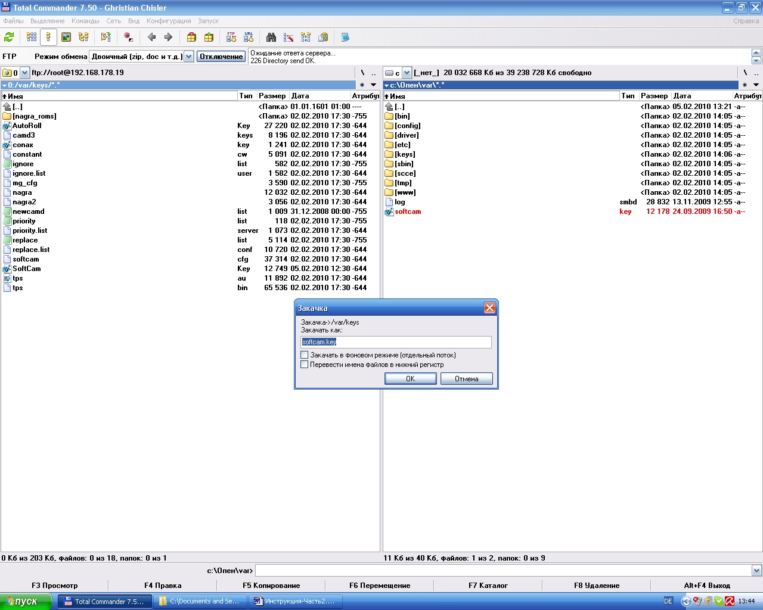Open the Конфигурация menu
Image resolution: width=763 pixels, height=610 pixels.
click(x=169, y=21)
